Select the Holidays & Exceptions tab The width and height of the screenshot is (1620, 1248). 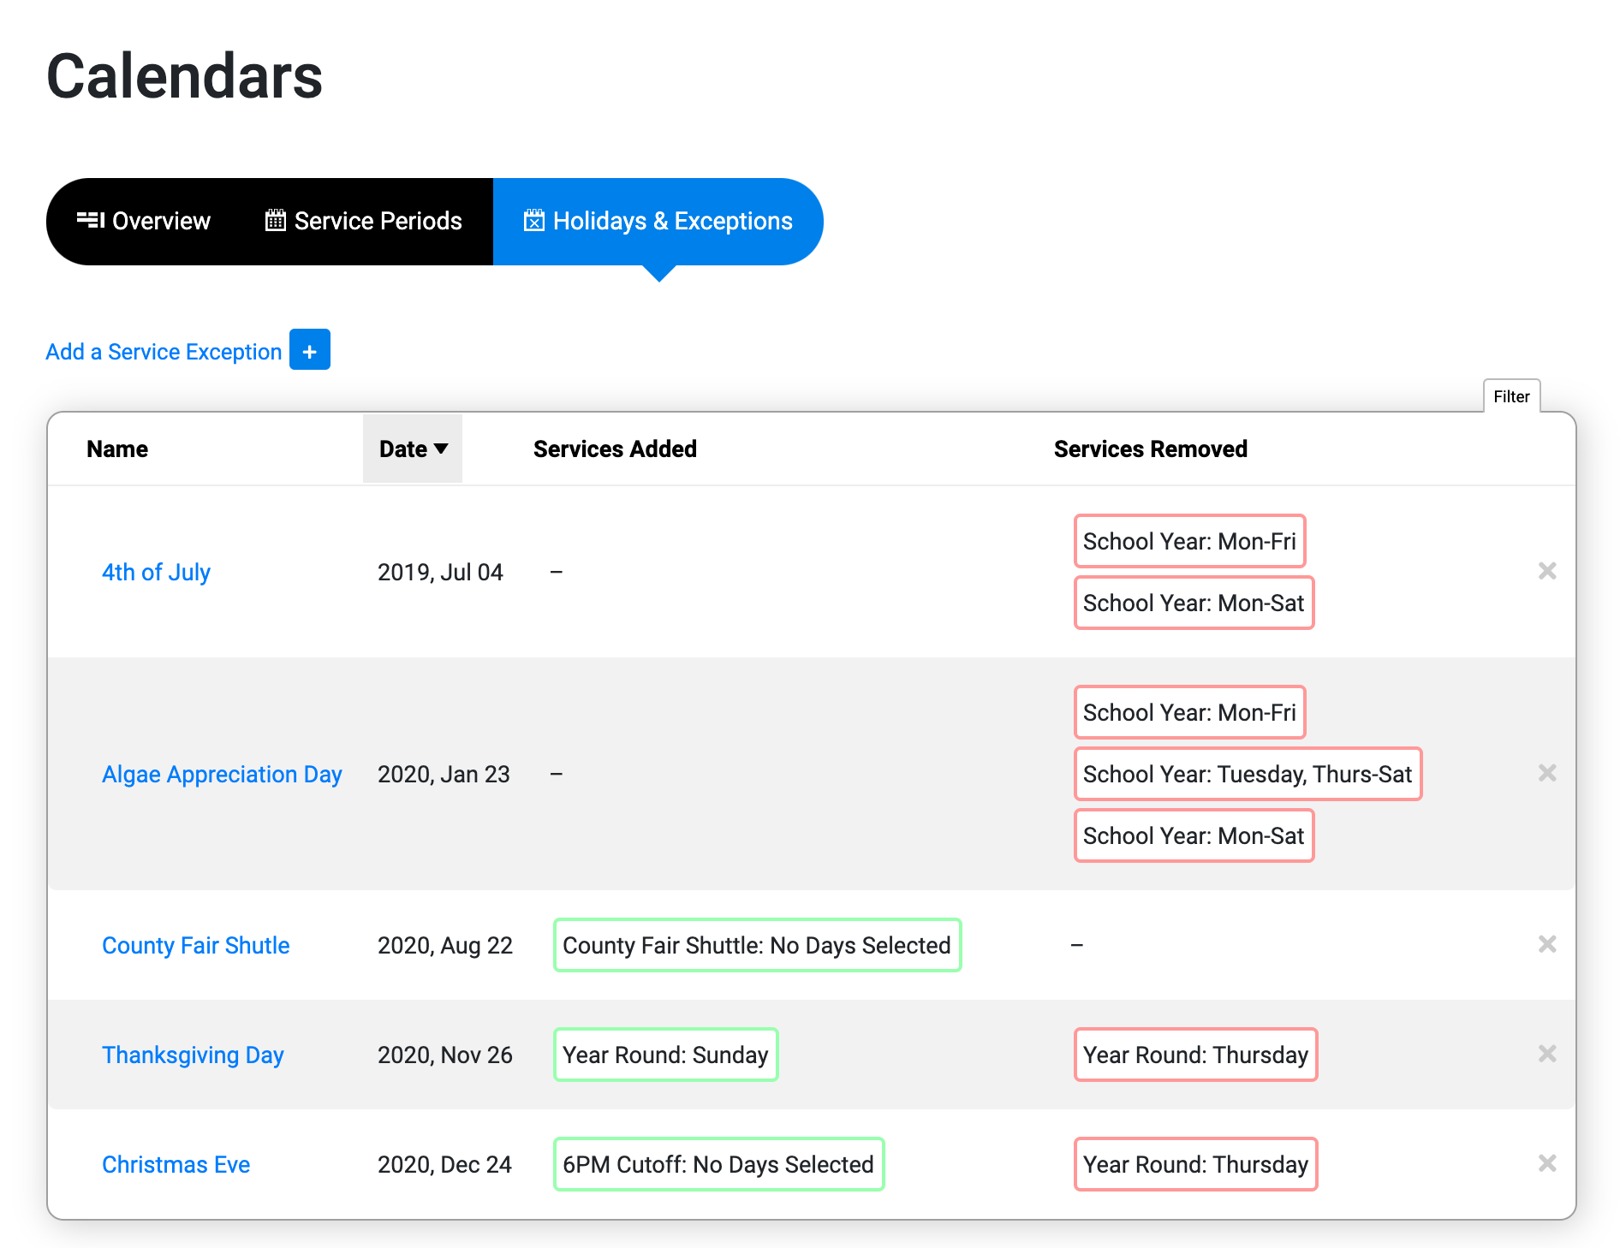point(658,222)
